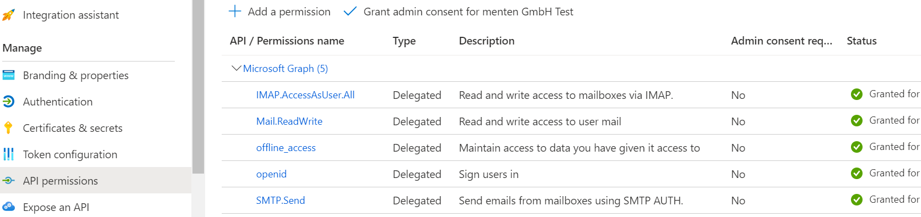Click the Integration assistant rocket icon
Viewport: 921px width, 217px height.
(8, 15)
